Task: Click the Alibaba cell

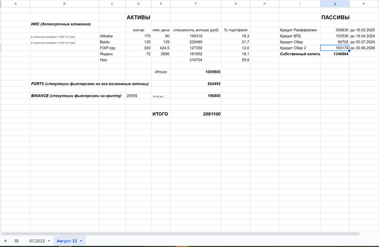Action: click(x=112, y=36)
